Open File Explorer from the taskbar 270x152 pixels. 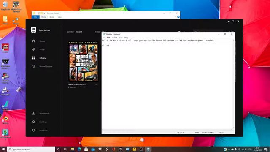pyautogui.click(x=72, y=149)
